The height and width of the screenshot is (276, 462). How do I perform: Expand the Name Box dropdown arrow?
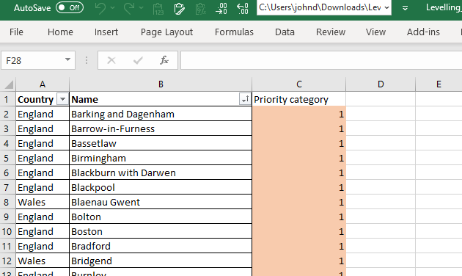tap(67, 60)
